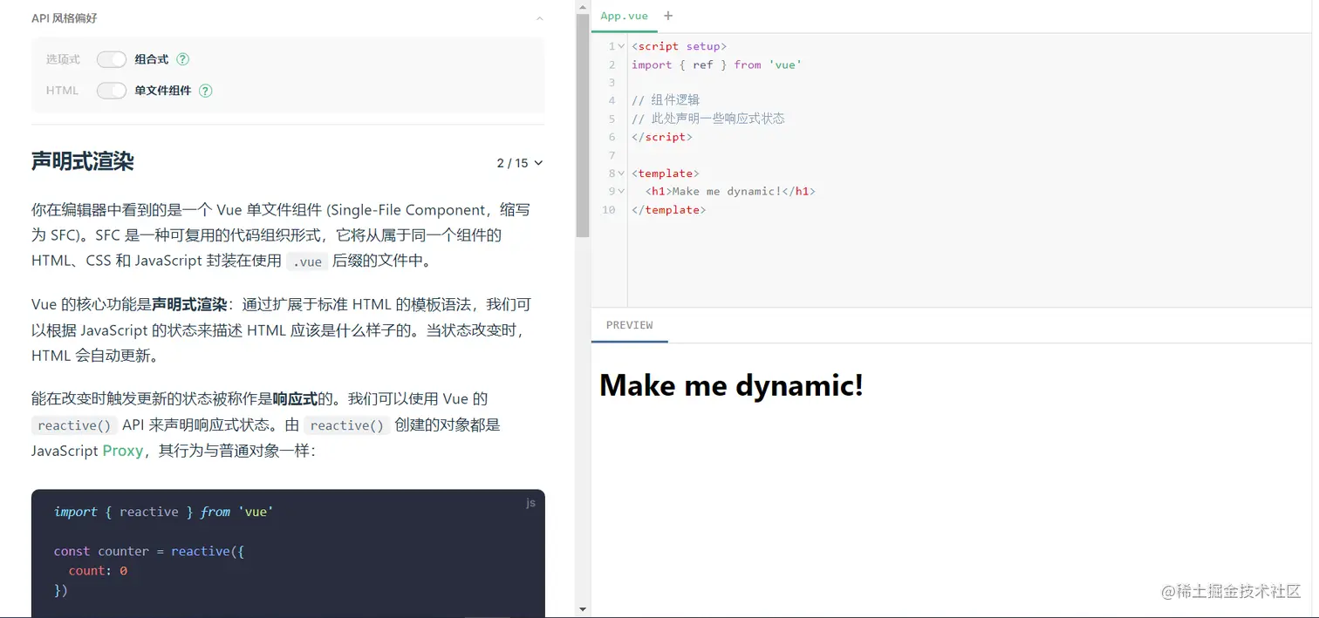Image resolution: width=1319 pixels, height=618 pixels.
Task: Click inside the import { ref } code line
Action: [x=716, y=65]
